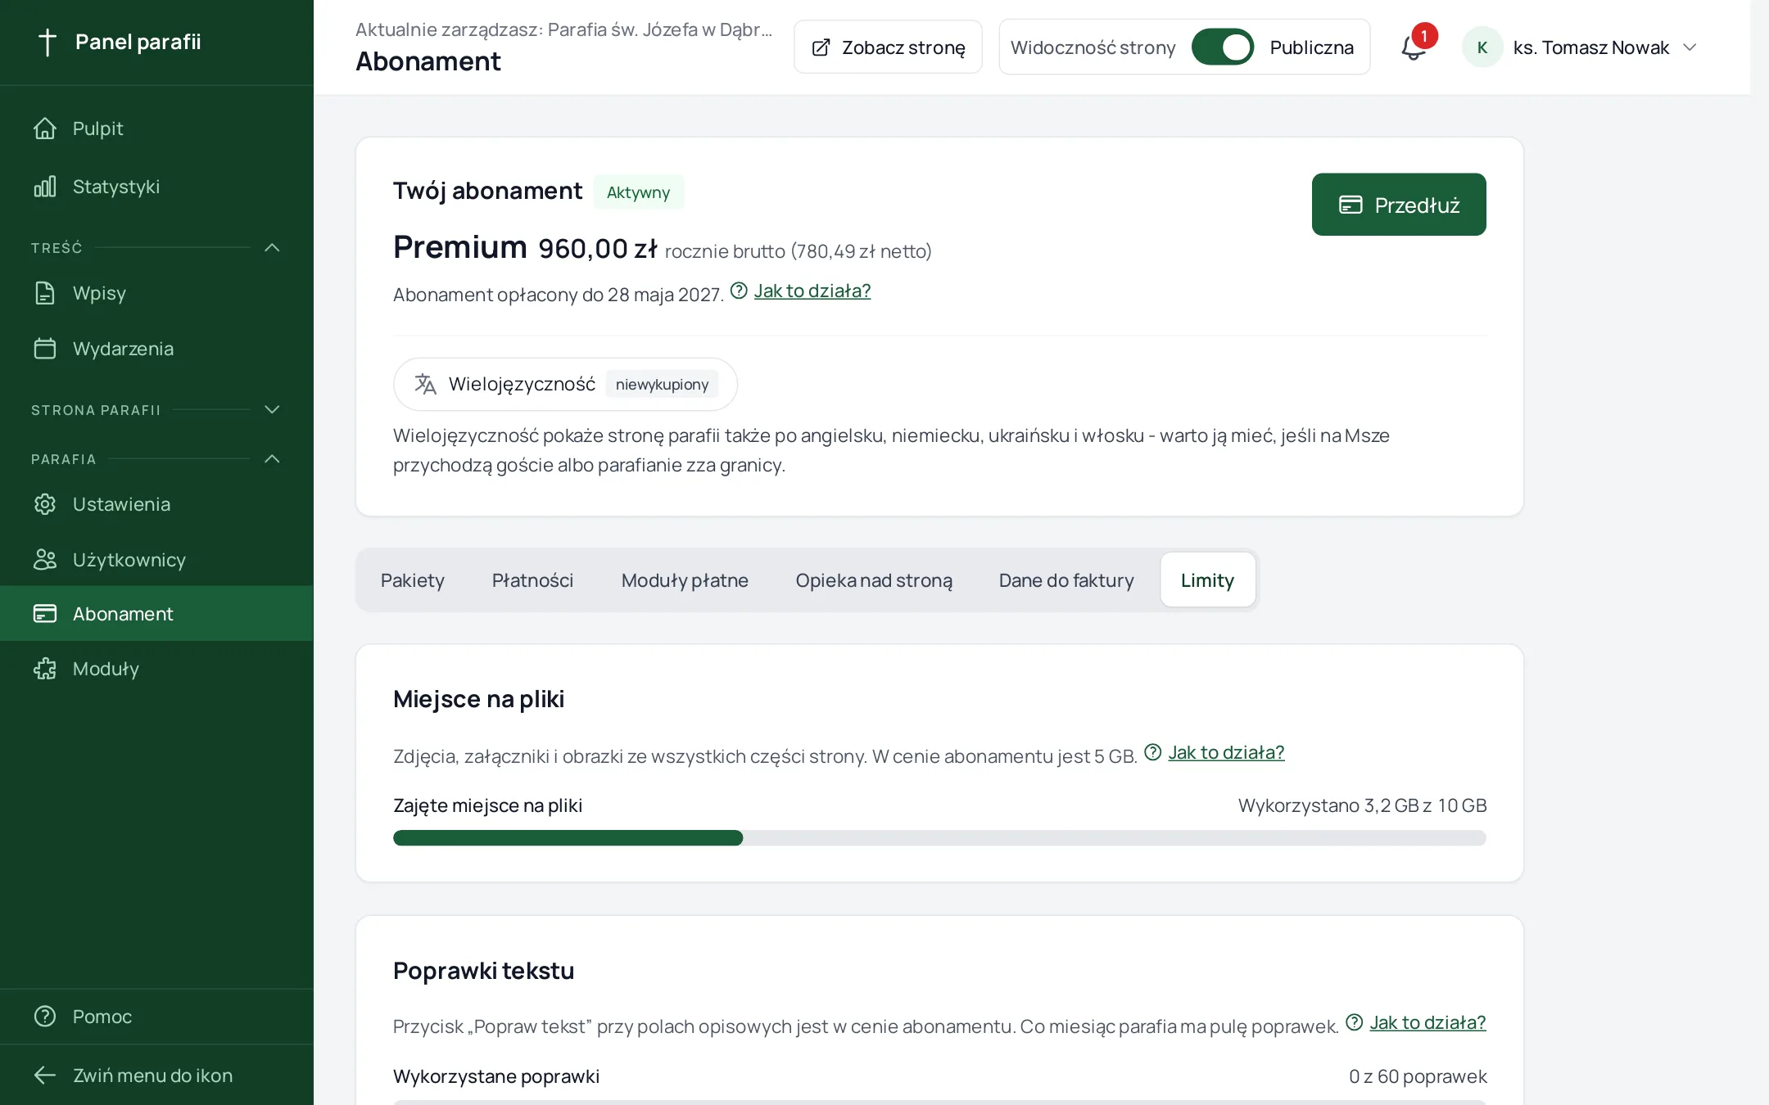Switch to the Pakiety tab
Screen dimensions: 1769x1105
[413, 580]
